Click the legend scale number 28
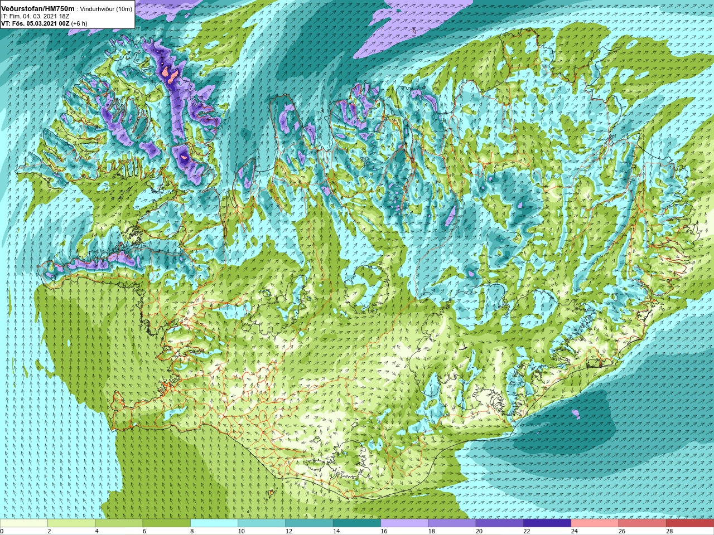Viewport: 714px width, 535px height. [x=669, y=531]
